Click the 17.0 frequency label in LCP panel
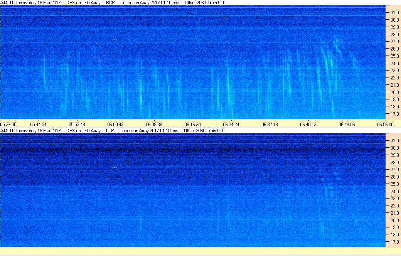The width and height of the screenshot is (401, 256). [x=394, y=242]
